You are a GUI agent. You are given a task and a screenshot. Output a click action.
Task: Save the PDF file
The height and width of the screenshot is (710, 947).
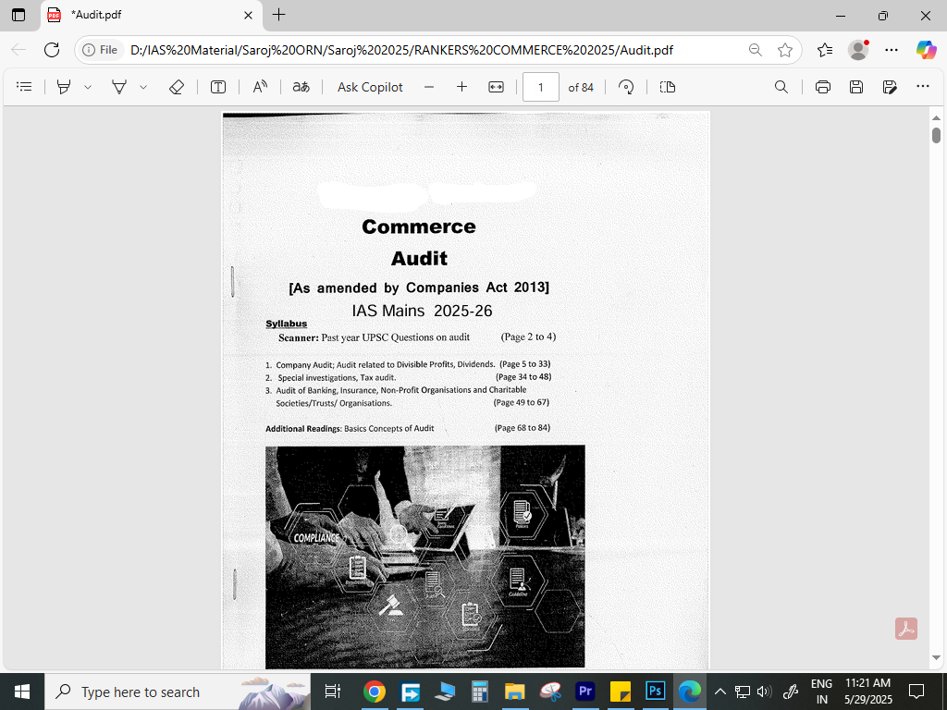(x=856, y=87)
